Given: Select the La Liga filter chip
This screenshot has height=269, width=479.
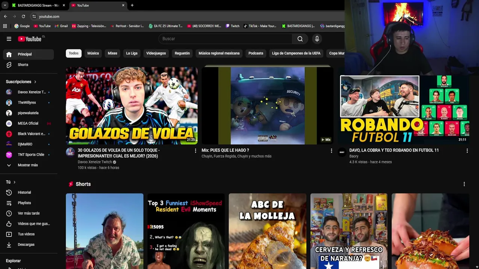Looking at the screenshot, I should [132, 53].
